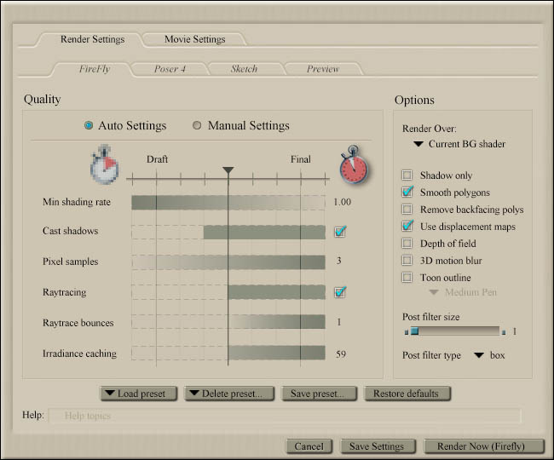Switch to the Movie Settings tab

(x=194, y=39)
